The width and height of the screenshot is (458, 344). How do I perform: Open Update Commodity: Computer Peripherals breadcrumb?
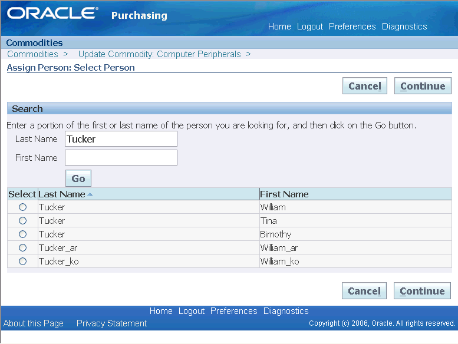click(x=160, y=54)
